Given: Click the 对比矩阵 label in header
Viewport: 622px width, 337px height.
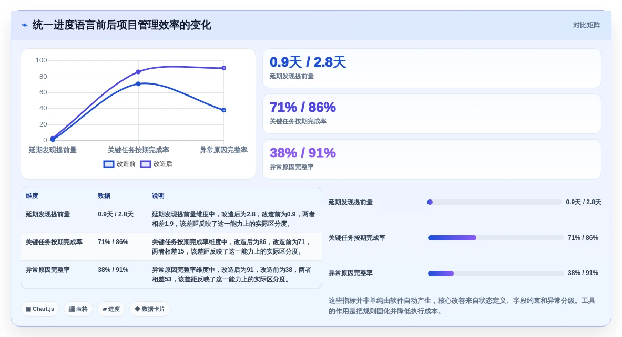Looking at the screenshot, I should coord(586,25).
